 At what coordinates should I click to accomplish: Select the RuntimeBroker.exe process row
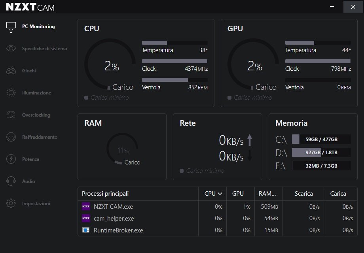tap(118, 230)
